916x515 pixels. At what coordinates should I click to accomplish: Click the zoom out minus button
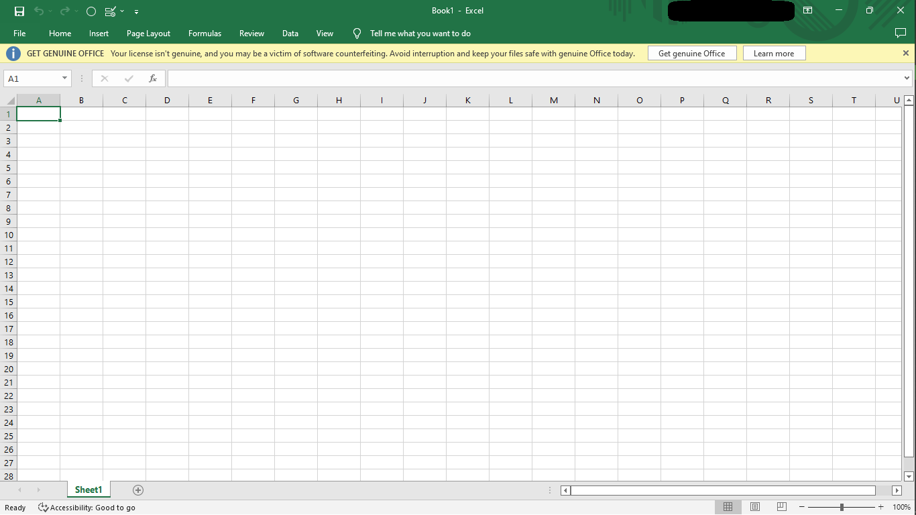(x=802, y=507)
